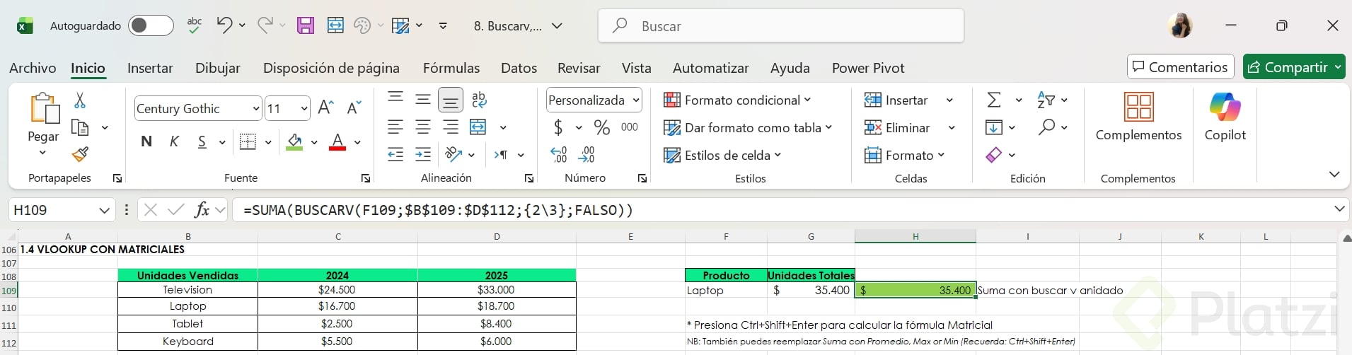Screen dimensions: 1352x355
Task: Open the font color dropdown arrow
Action: click(x=357, y=142)
